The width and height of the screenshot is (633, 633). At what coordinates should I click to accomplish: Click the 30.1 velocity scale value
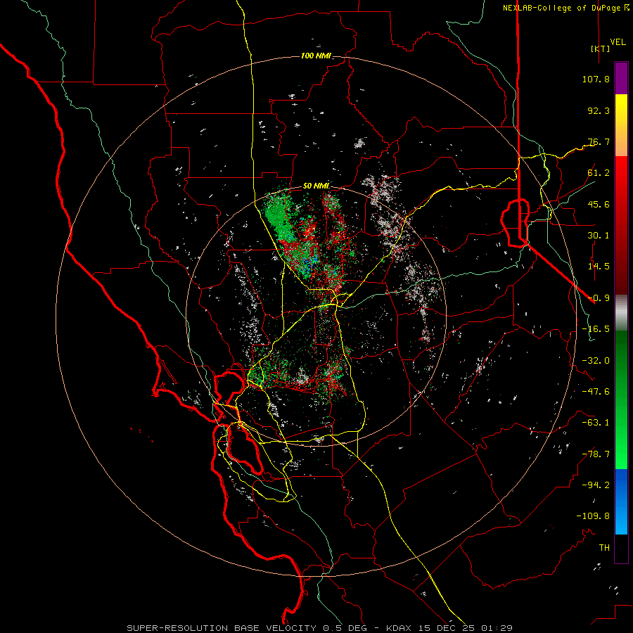(599, 236)
